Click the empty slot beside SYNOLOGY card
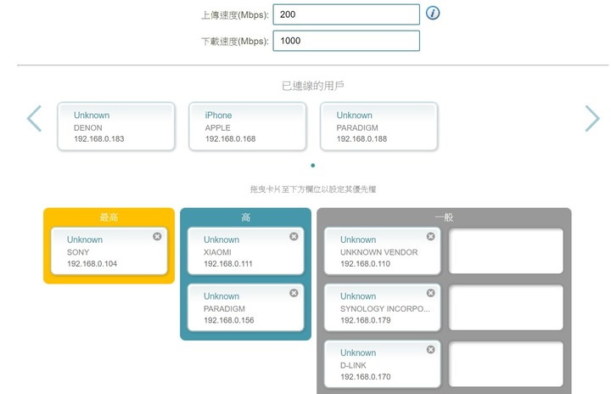611x394 pixels. point(506,307)
